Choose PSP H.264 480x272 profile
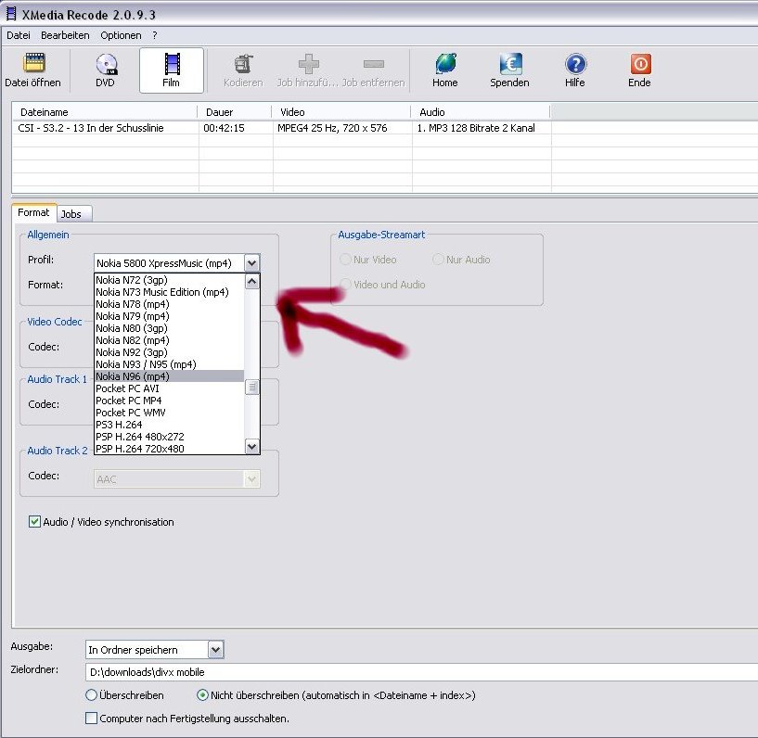Image resolution: width=758 pixels, height=738 pixels. point(169,437)
